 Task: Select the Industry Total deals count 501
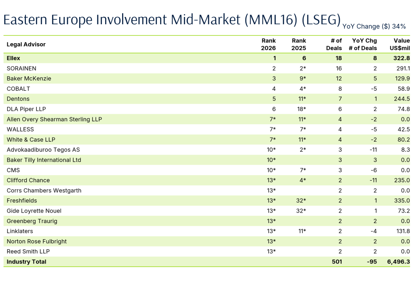tap(336, 262)
